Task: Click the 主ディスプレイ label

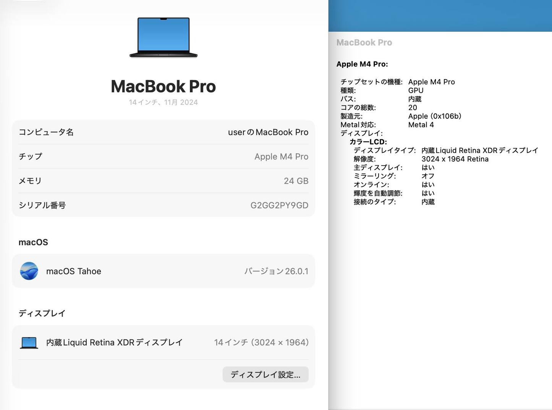Action: (x=378, y=168)
